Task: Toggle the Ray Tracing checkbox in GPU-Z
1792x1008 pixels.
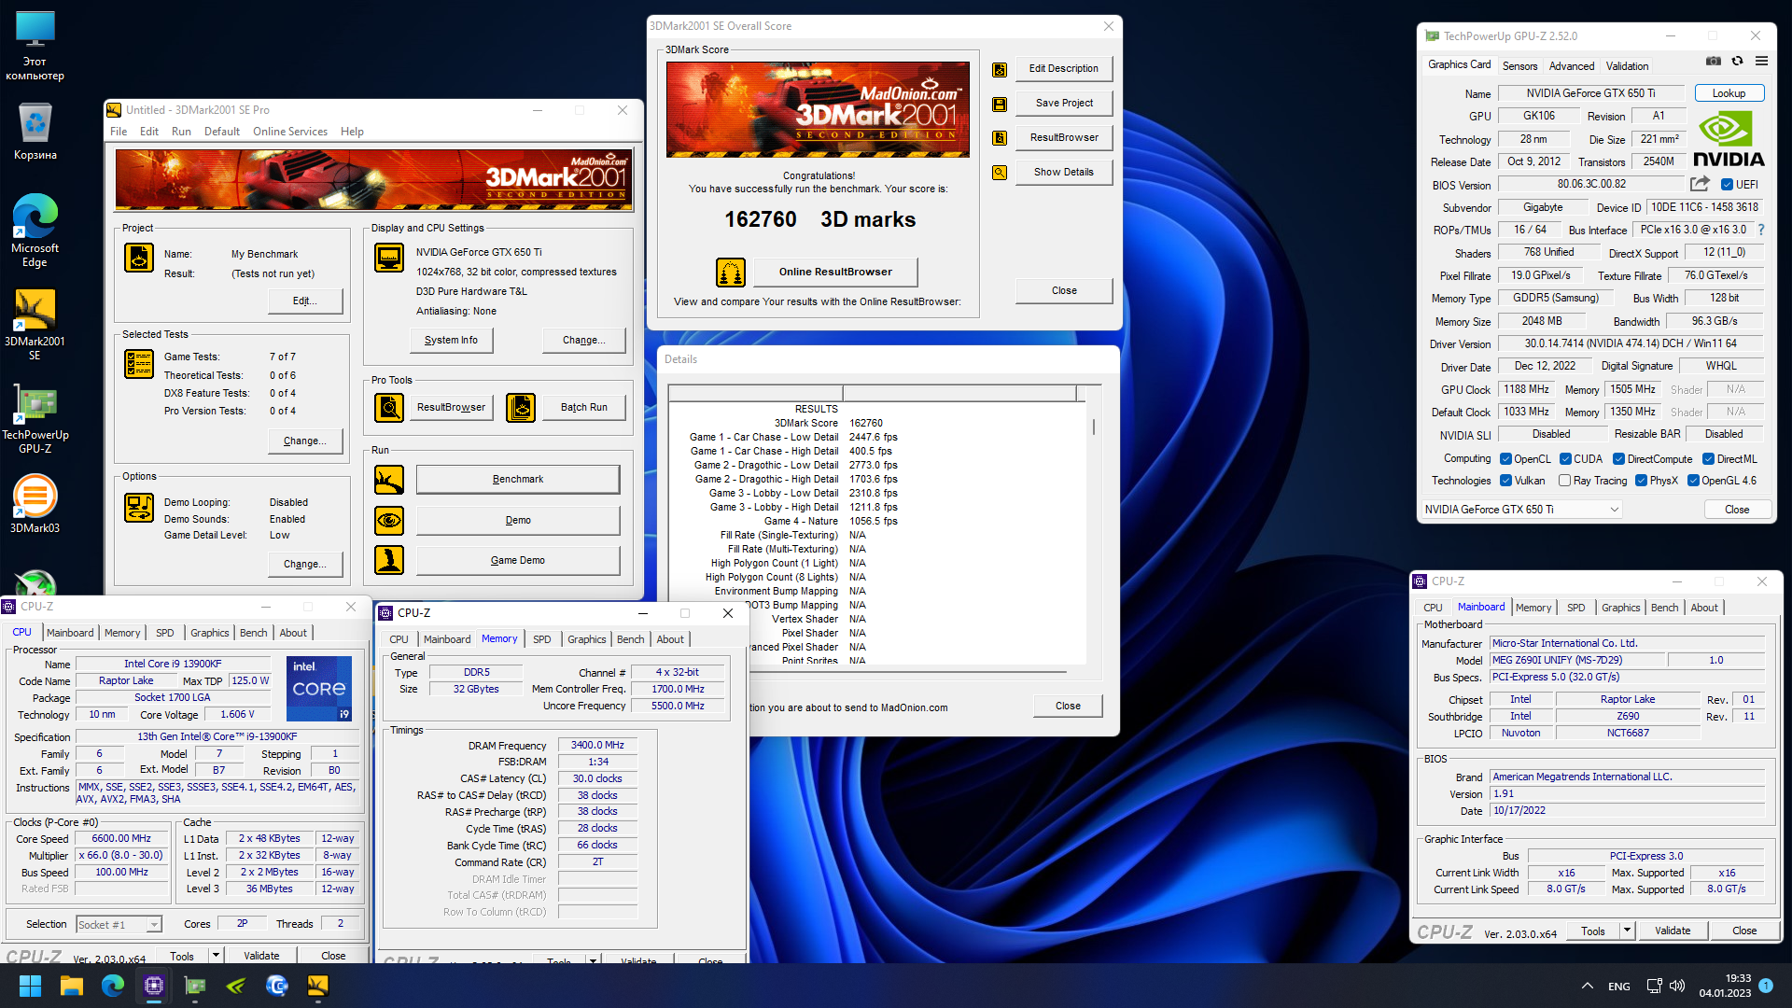Action: click(1564, 481)
